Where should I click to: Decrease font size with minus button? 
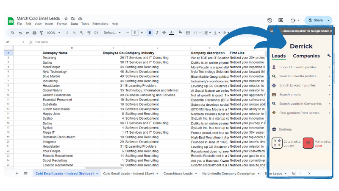[x=128, y=33]
